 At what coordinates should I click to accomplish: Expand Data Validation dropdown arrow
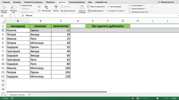coord(105,11)
